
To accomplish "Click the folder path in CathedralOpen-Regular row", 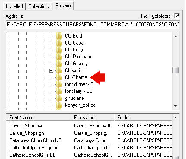I will pos(144,148).
